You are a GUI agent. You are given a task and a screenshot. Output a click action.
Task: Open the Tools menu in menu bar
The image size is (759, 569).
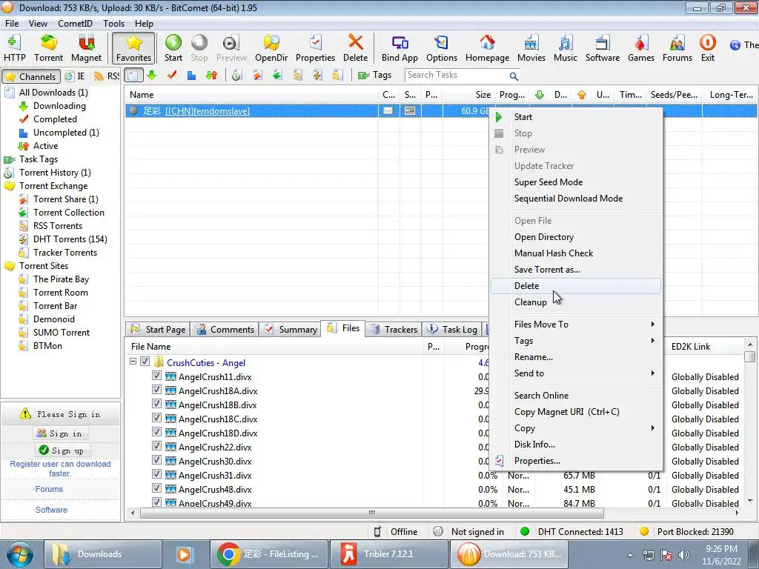coord(113,23)
